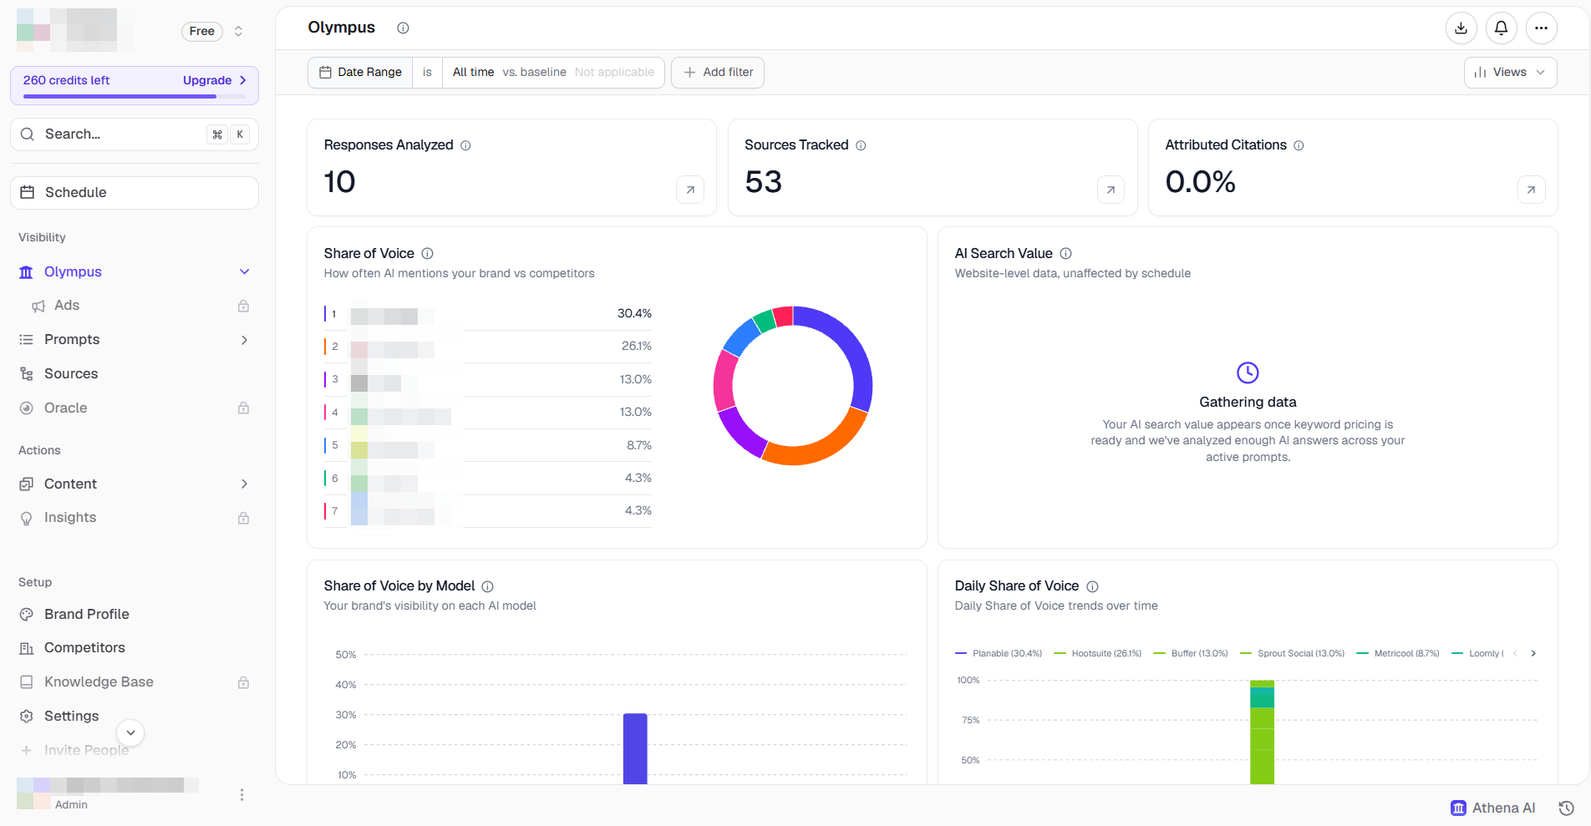Expand the Content sidebar item
Viewport: 1591px width, 826px height.
click(x=244, y=484)
